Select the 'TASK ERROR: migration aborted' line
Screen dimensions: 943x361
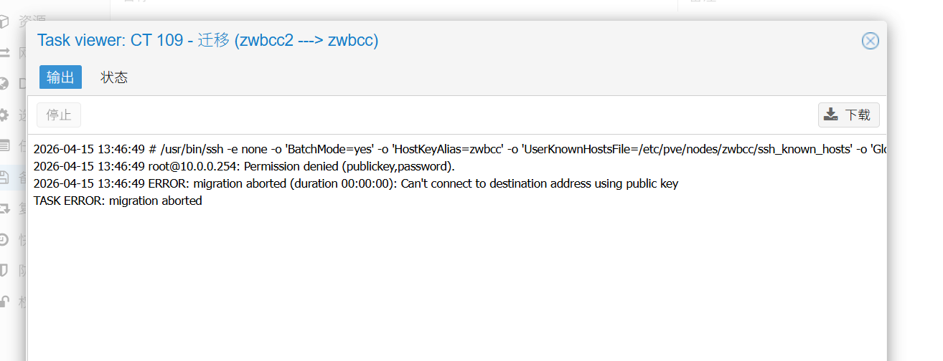tap(118, 201)
